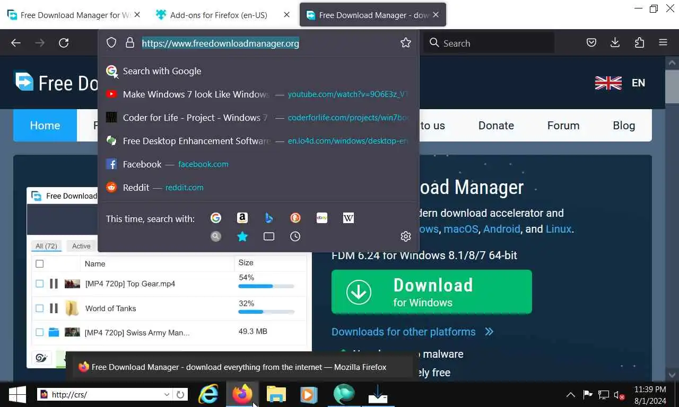
Task: Search browsing history clock icon
Action: click(x=295, y=236)
